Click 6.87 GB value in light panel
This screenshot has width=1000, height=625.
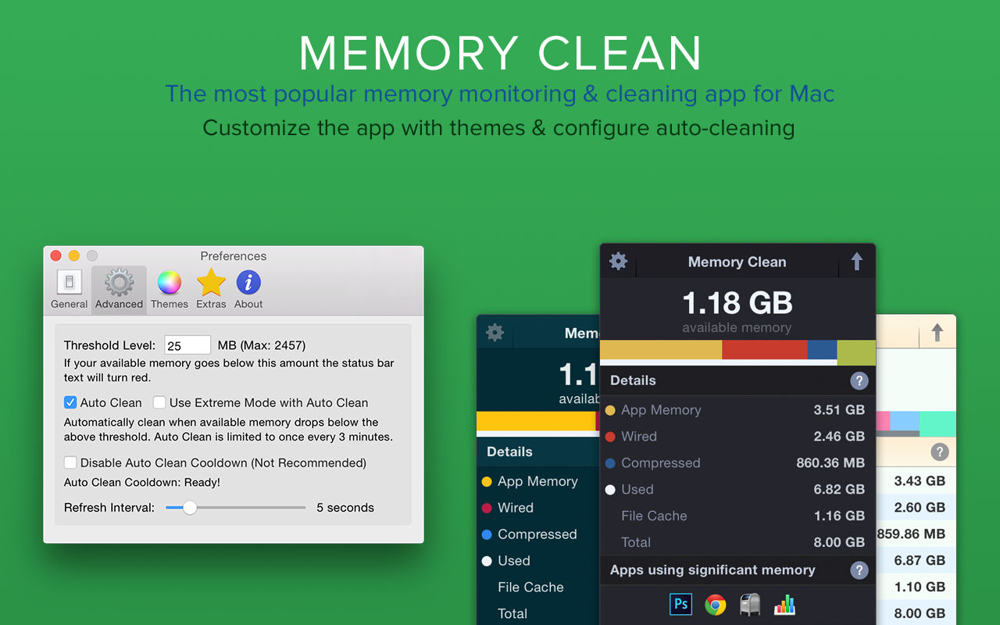pyautogui.click(x=920, y=561)
